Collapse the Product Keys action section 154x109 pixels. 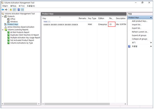[x=151, y=18]
